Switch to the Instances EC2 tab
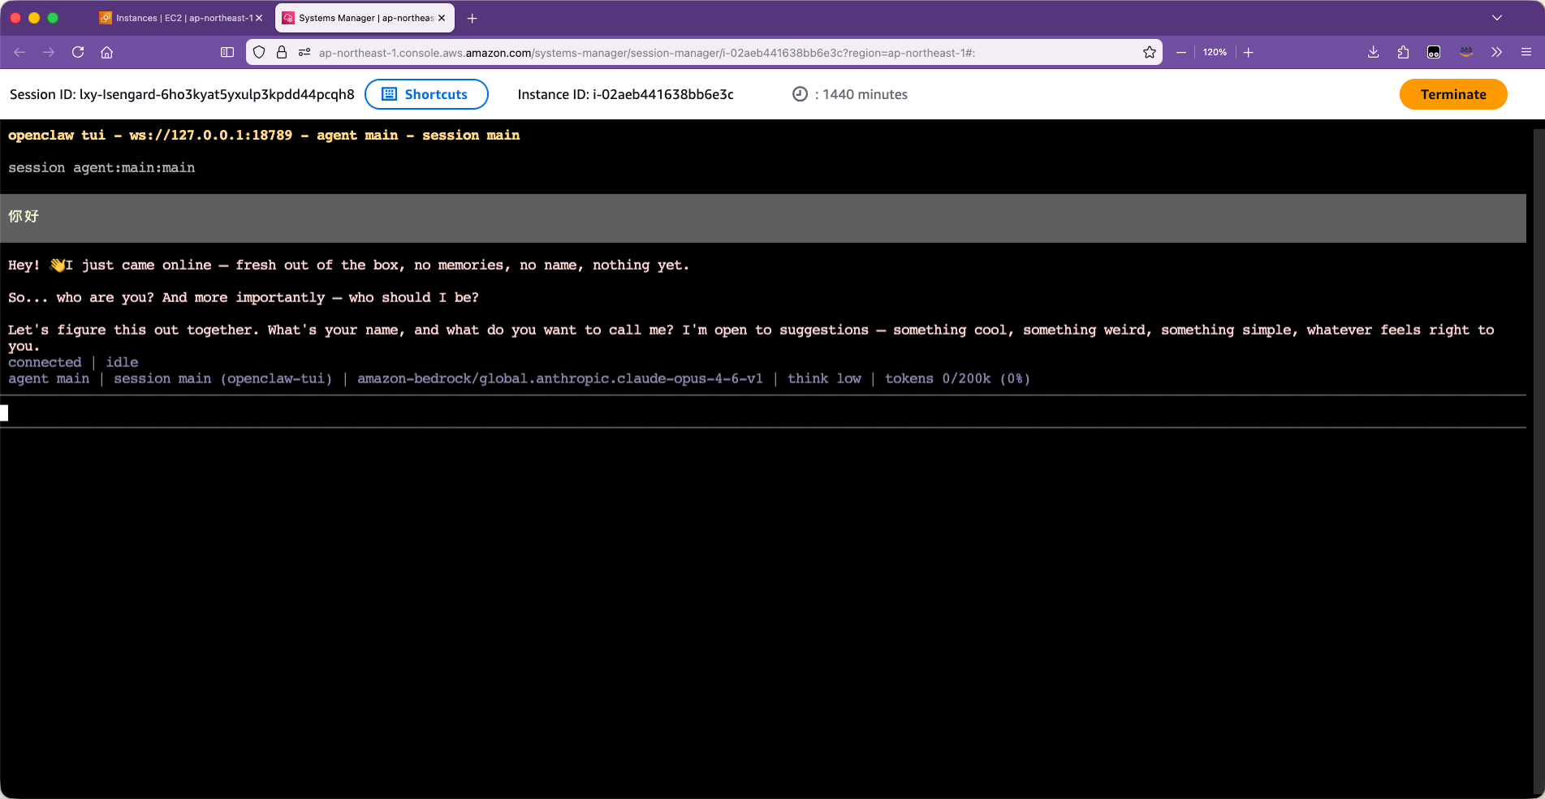This screenshot has height=799, width=1545. [180, 18]
